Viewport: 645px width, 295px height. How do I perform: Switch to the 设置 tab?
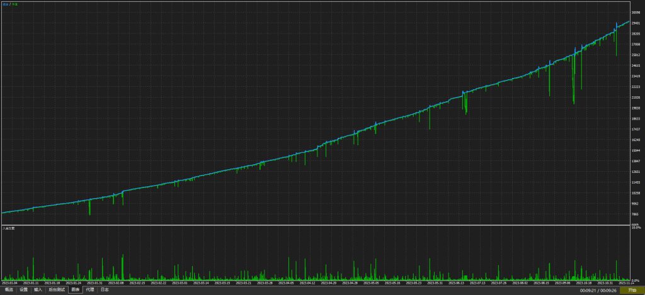[24, 290]
